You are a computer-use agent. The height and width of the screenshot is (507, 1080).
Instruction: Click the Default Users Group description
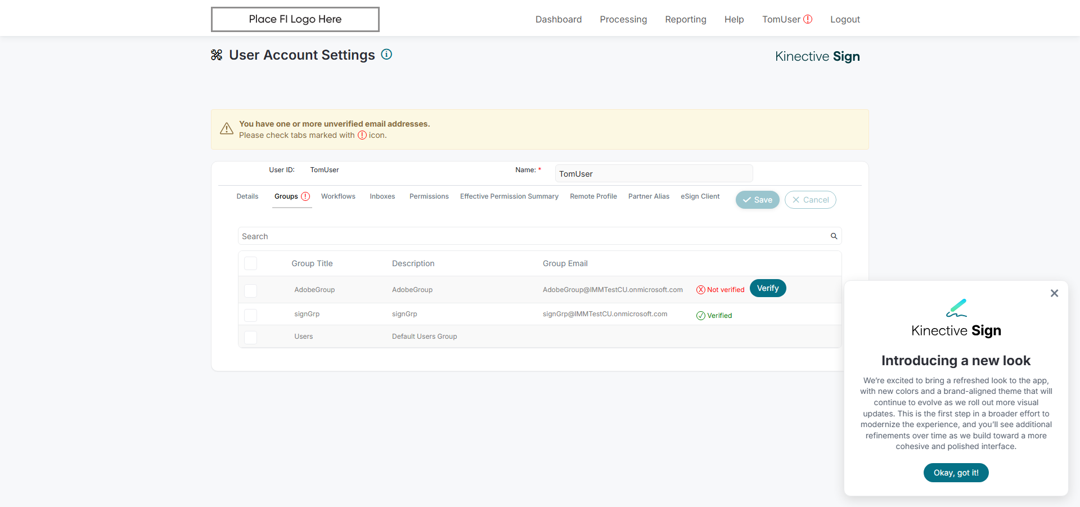pyautogui.click(x=425, y=336)
